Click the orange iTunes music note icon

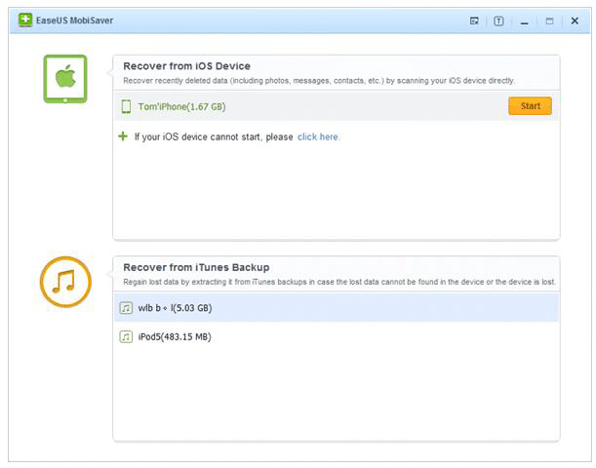[x=65, y=282]
